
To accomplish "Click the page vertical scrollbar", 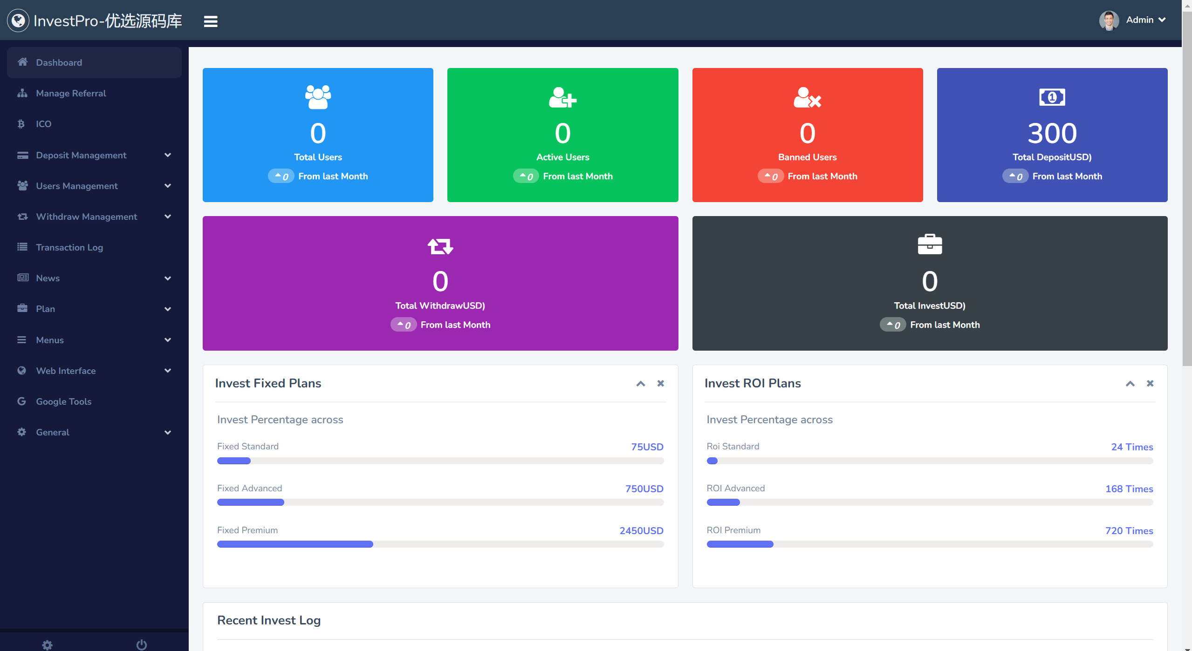I will pyautogui.click(x=1186, y=186).
